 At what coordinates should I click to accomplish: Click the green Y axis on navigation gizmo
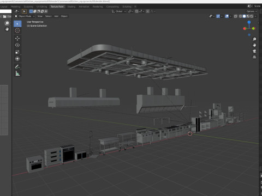click(253, 28)
